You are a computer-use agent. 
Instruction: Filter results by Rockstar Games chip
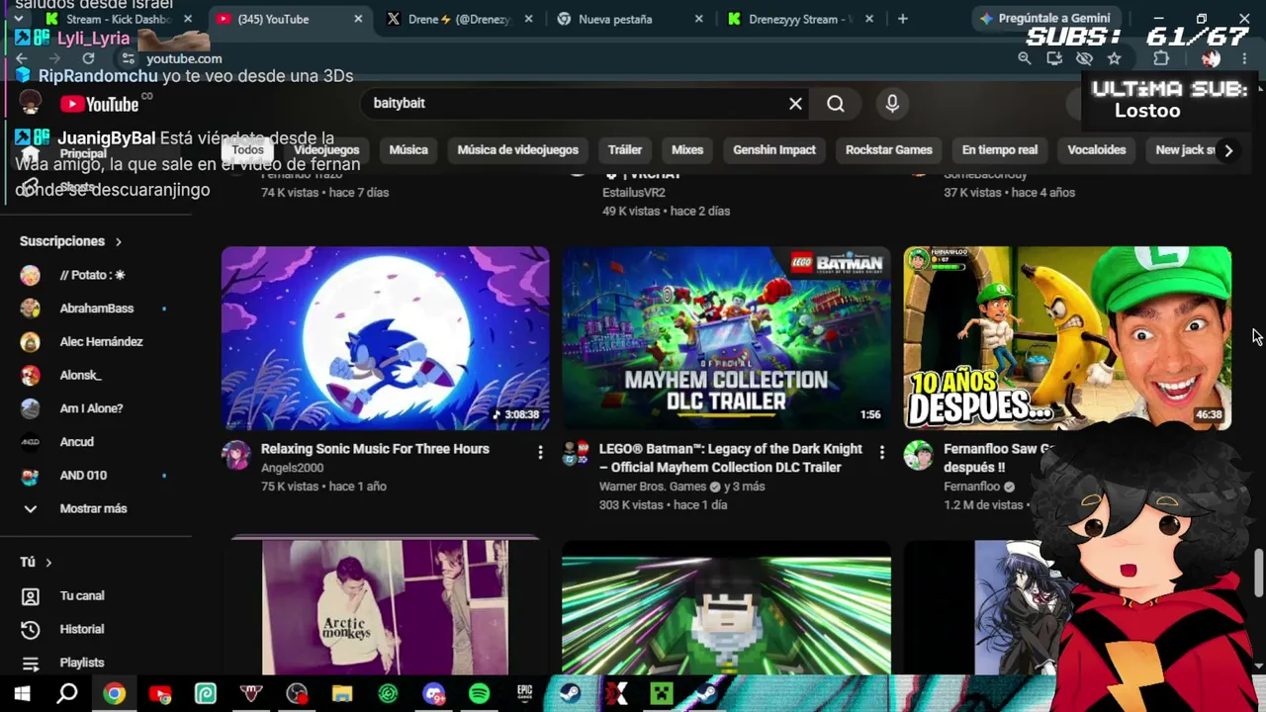click(889, 150)
